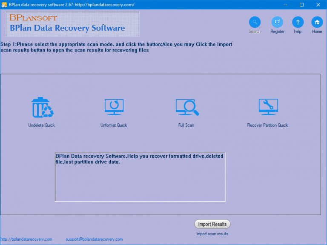Image resolution: width=327 pixels, height=245 pixels.
Task: Click the "Recover Partition Quick" text label
Action: click(267, 125)
